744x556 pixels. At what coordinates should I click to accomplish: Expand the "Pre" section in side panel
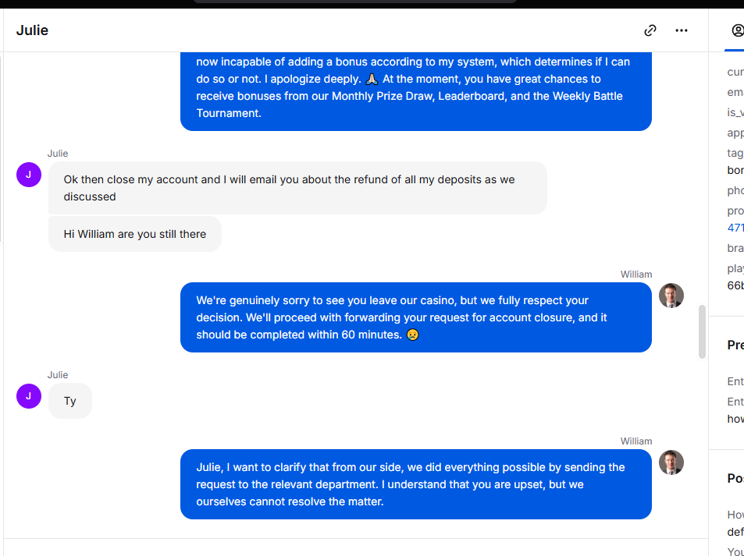pyautogui.click(x=735, y=345)
